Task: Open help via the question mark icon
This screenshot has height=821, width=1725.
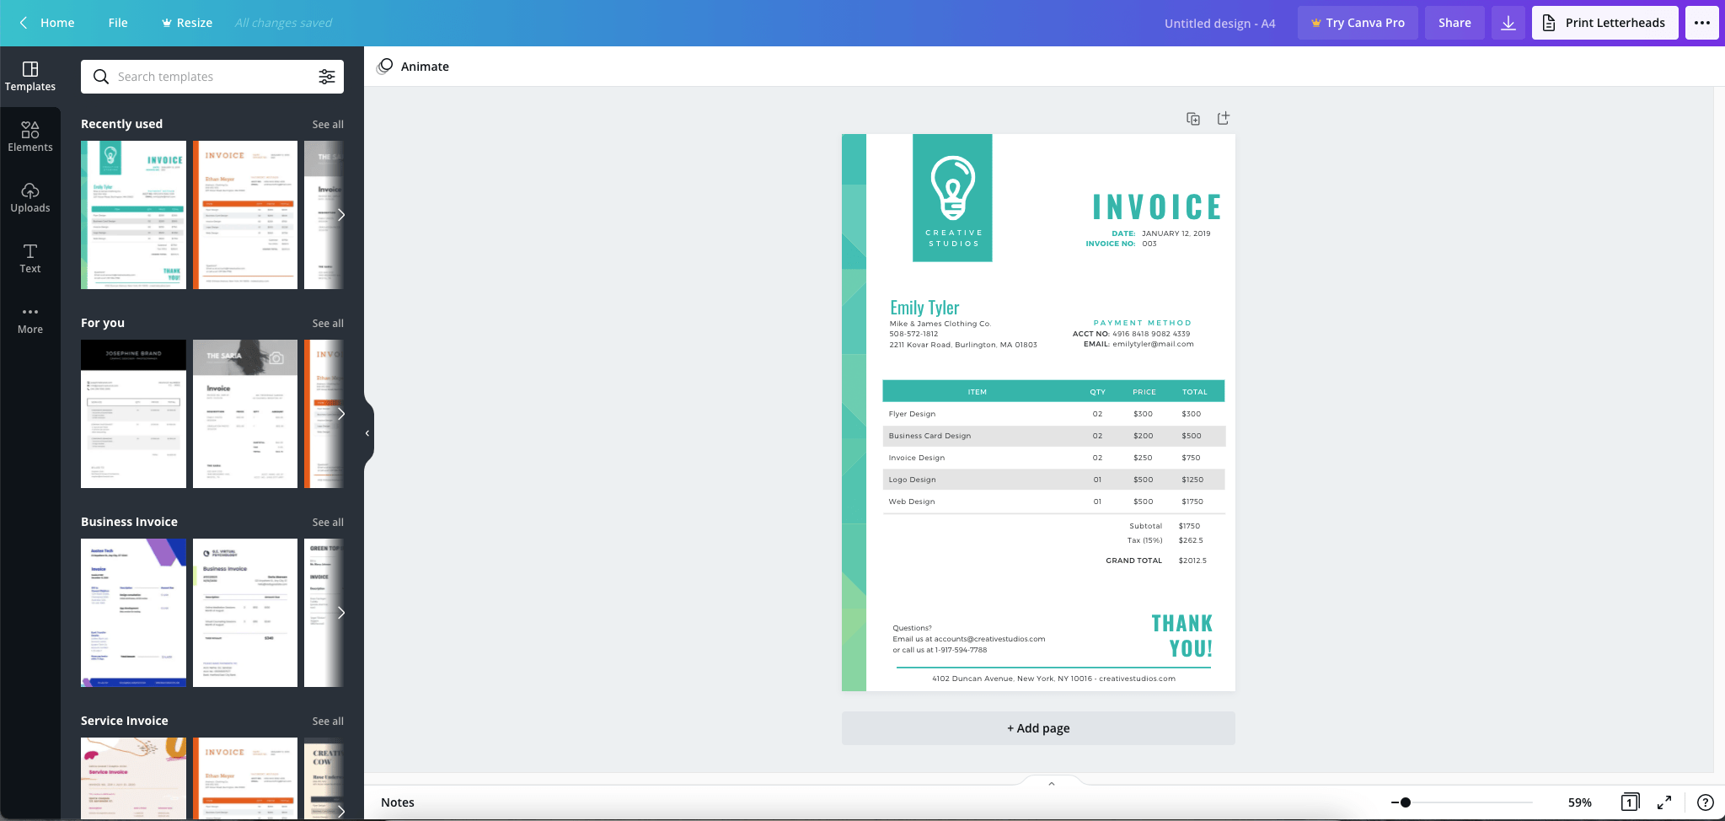Action: [x=1704, y=802]
